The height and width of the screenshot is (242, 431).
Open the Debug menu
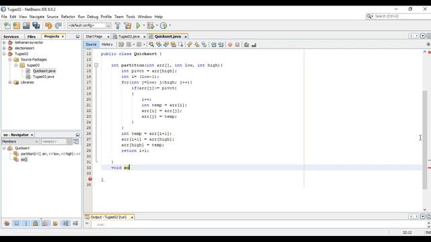[93, 17]
